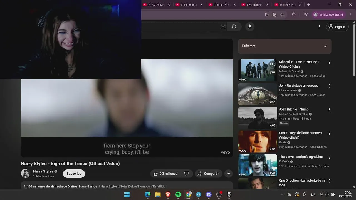Image resolution: width=356 pixels, height=200 pixels.
Task: Open 'The Verve - Sinfonía agridulce' title
Action: click(x=301, y=157)
